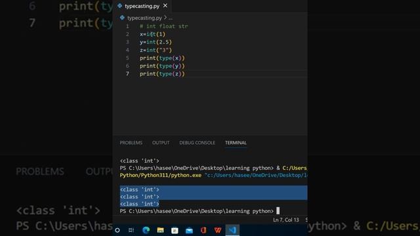
Task: Close the typecasting.py editor tab
Action: click(165, 6)
